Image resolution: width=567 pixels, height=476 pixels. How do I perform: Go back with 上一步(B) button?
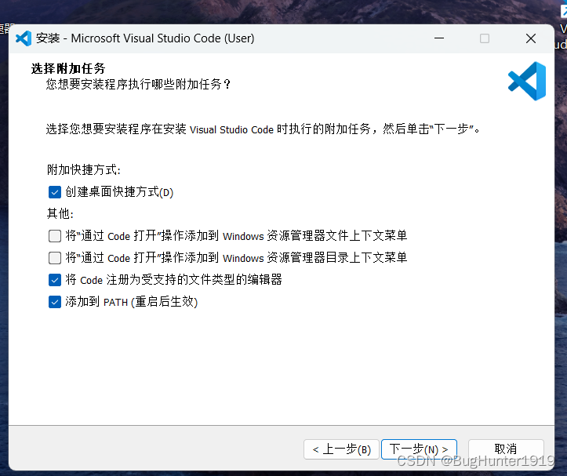click(x=341, y=449)
